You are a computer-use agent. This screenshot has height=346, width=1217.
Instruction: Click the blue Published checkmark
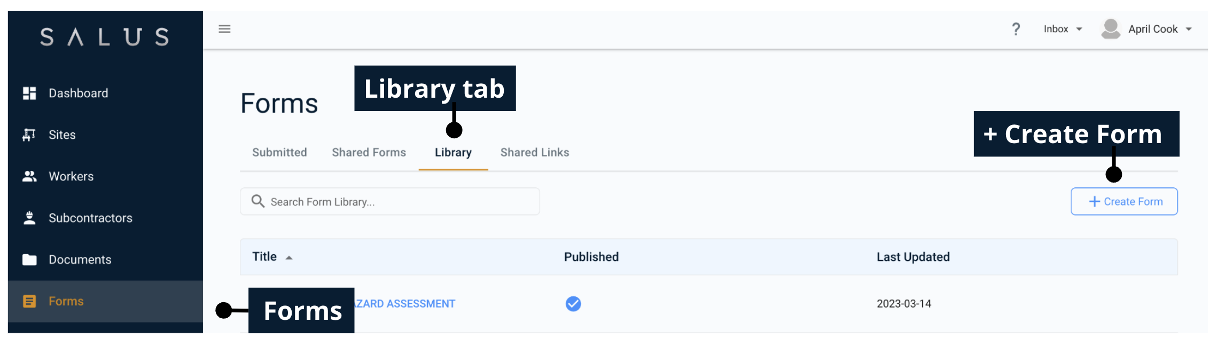pos(573,304)
